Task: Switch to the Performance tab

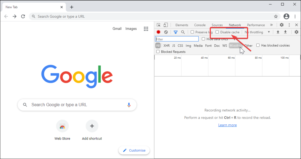Action: (x=256, y=25)
